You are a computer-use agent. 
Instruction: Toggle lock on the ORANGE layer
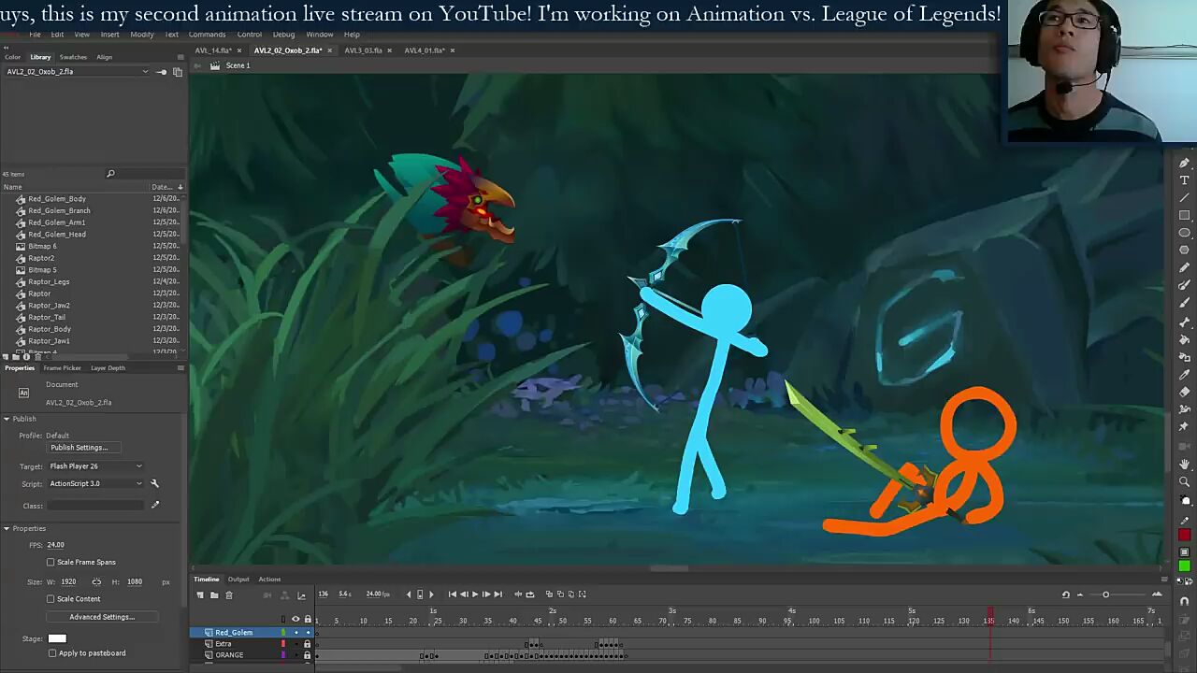[x=307, y=655]
